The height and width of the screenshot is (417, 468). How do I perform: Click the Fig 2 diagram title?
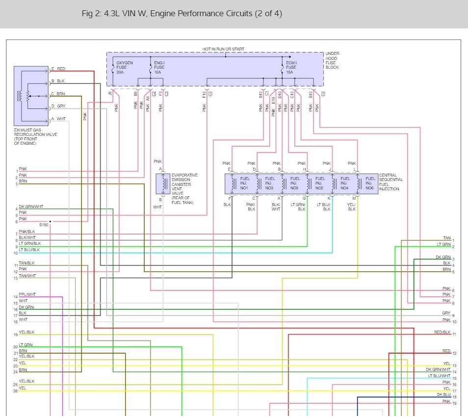pyautogui.click(x=182, y=13)
